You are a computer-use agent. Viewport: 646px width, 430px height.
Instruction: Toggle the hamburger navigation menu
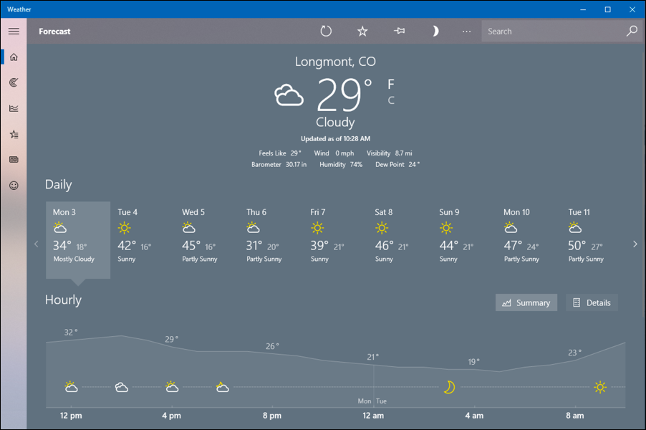13,31
